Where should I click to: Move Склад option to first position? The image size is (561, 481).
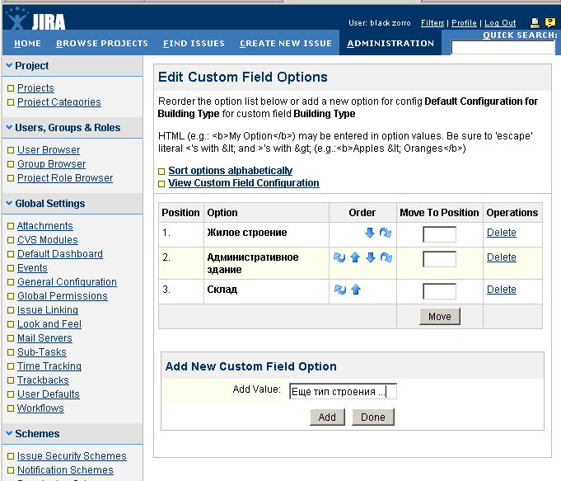tap(340, 290)
